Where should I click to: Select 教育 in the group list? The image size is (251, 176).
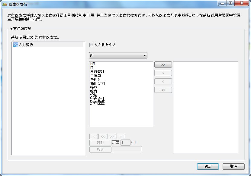pos(94,91)
